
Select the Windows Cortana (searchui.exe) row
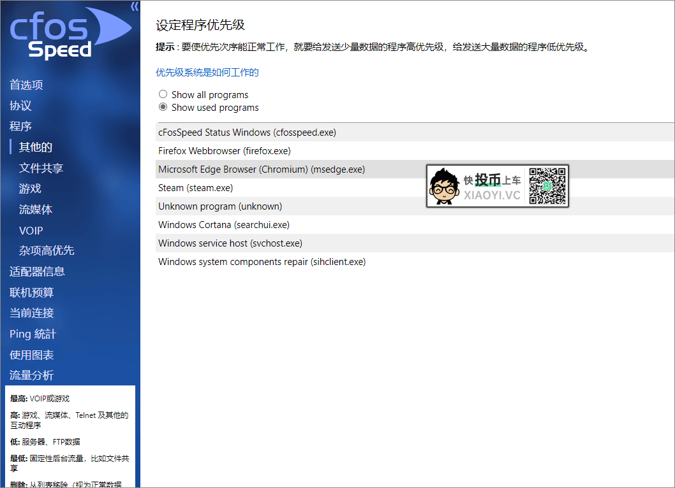pos(415,225)
